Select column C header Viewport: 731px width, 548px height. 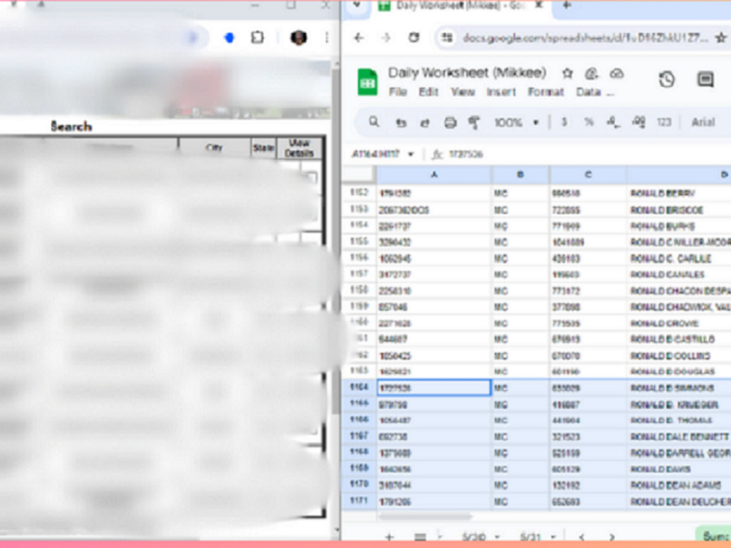588,175
